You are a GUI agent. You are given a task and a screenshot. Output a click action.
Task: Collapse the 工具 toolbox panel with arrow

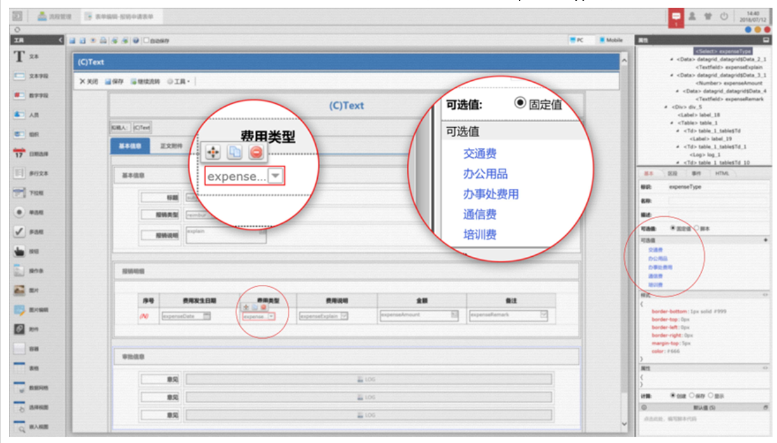[x=62, y=40]
